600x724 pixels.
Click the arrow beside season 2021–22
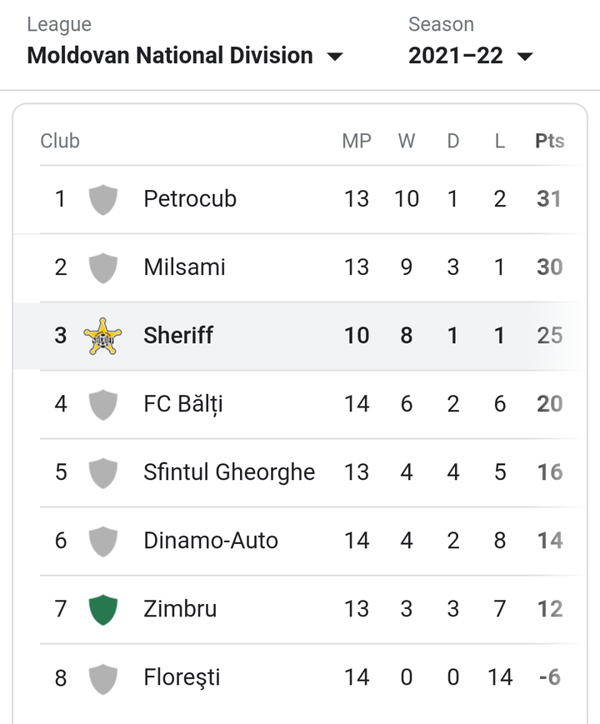pos(525,57)
